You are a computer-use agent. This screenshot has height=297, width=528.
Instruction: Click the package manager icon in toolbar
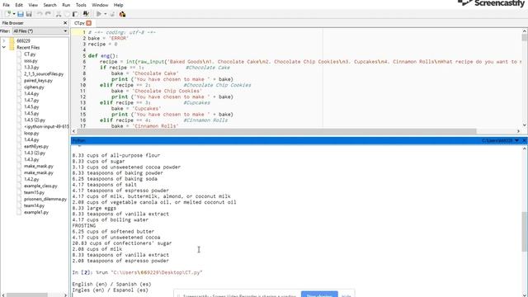click(122, 14)
